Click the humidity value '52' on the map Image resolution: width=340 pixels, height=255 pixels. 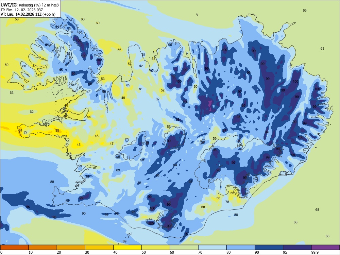coord(163,90)
